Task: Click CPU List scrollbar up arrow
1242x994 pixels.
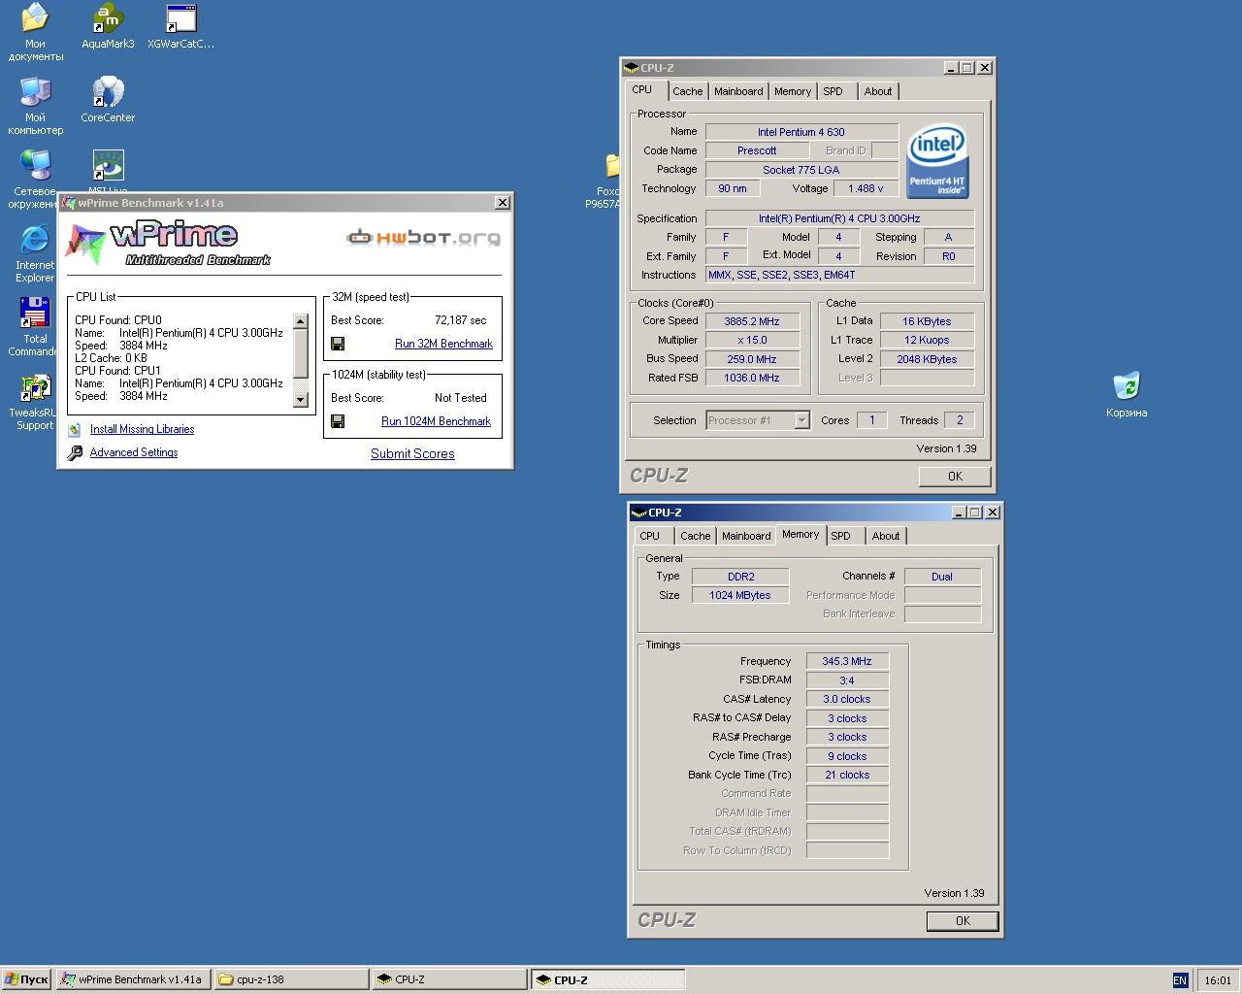Action: (x=300, y=321)
